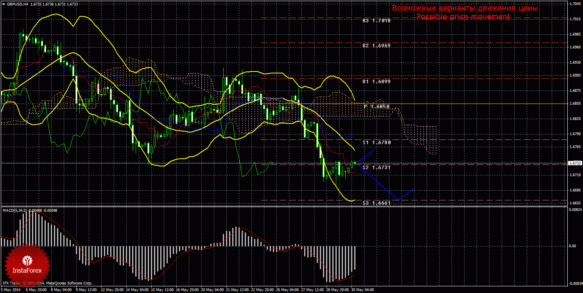Click the R1 1.6899 resistance label
Screen dimensions: 583x293
[x=377, y=82]
